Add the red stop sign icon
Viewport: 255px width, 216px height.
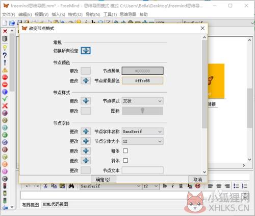(5, 77)
